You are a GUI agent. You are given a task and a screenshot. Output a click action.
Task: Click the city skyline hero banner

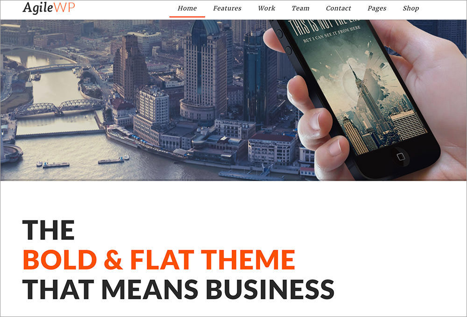tap(233, 100)
